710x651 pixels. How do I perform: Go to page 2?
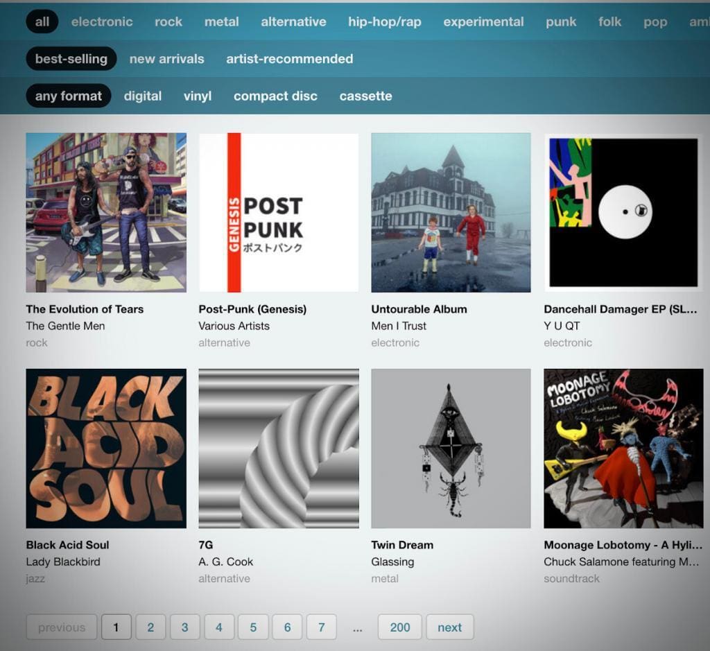coord(150,627)
